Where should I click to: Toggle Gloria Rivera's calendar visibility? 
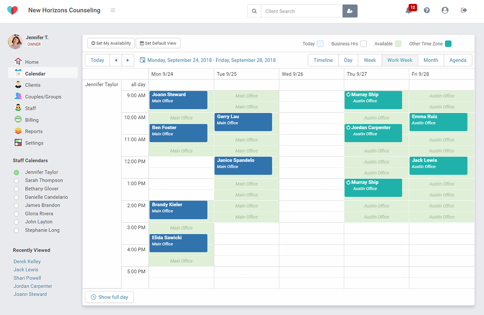(x=16, y=214)
